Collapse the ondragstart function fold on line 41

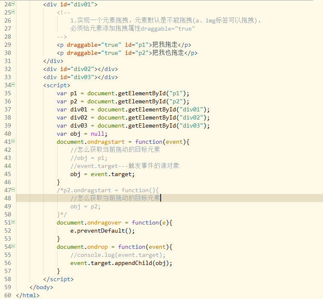tap(13, 141)
